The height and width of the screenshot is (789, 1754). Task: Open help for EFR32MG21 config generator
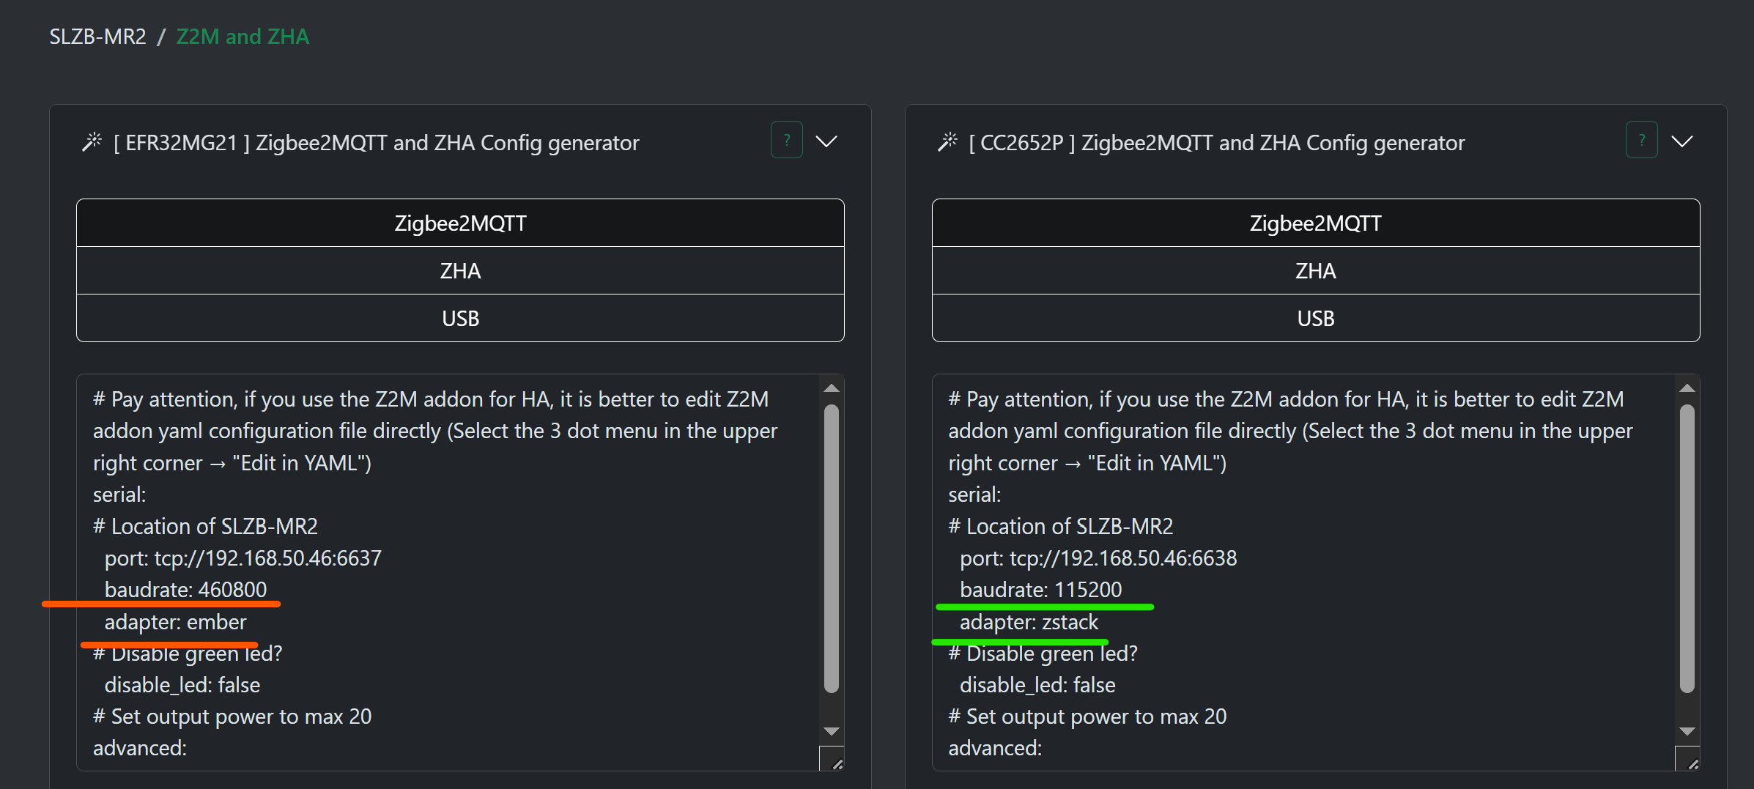[x=786, y=140]
